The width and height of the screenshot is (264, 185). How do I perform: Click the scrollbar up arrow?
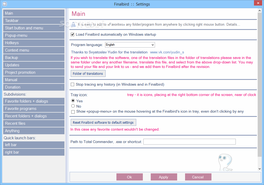tap(260, 11)
